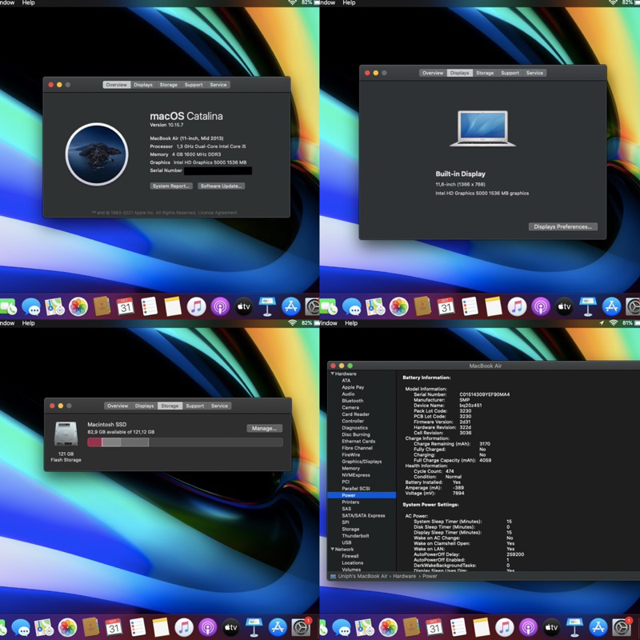
Task: Select Thunderbolt in the Hardware list
Action: point(354,536)
